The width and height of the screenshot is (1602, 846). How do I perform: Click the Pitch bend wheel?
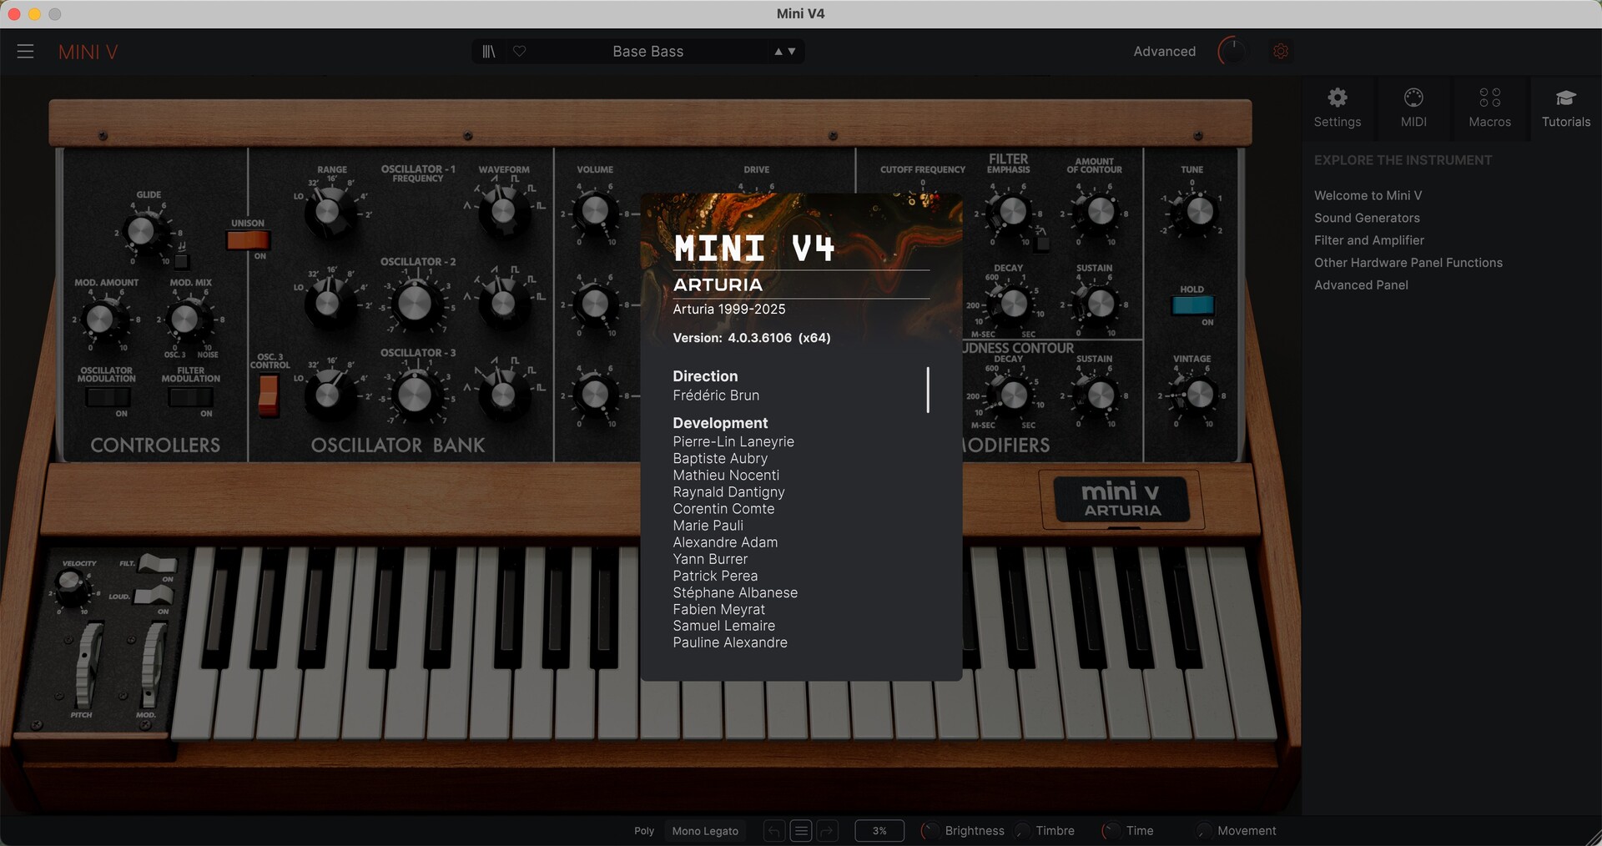86,665
